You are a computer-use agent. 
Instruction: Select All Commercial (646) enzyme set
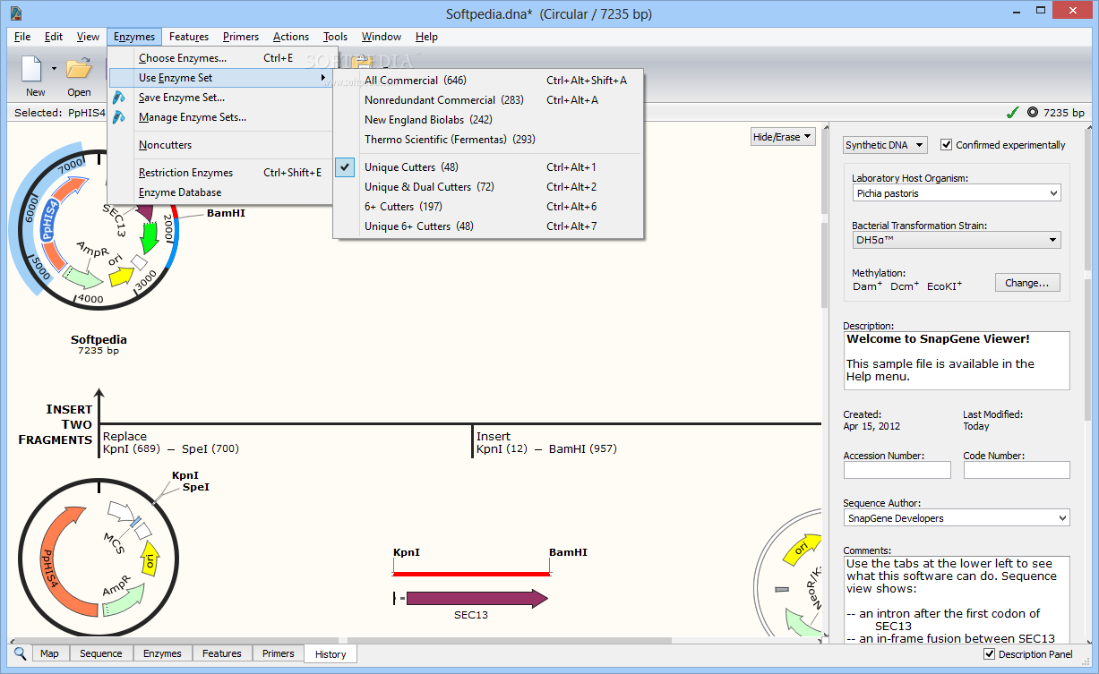pyautogui.click(x=488, y=81)
